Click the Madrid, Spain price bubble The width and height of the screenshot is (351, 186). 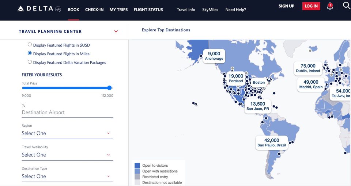click(x=311, y=84)
